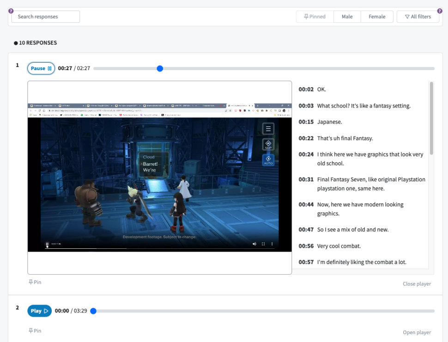Click the response 1 progress slider handle
Image resolution: width=448 pixels, height=342 pixels.
[160, 68]
